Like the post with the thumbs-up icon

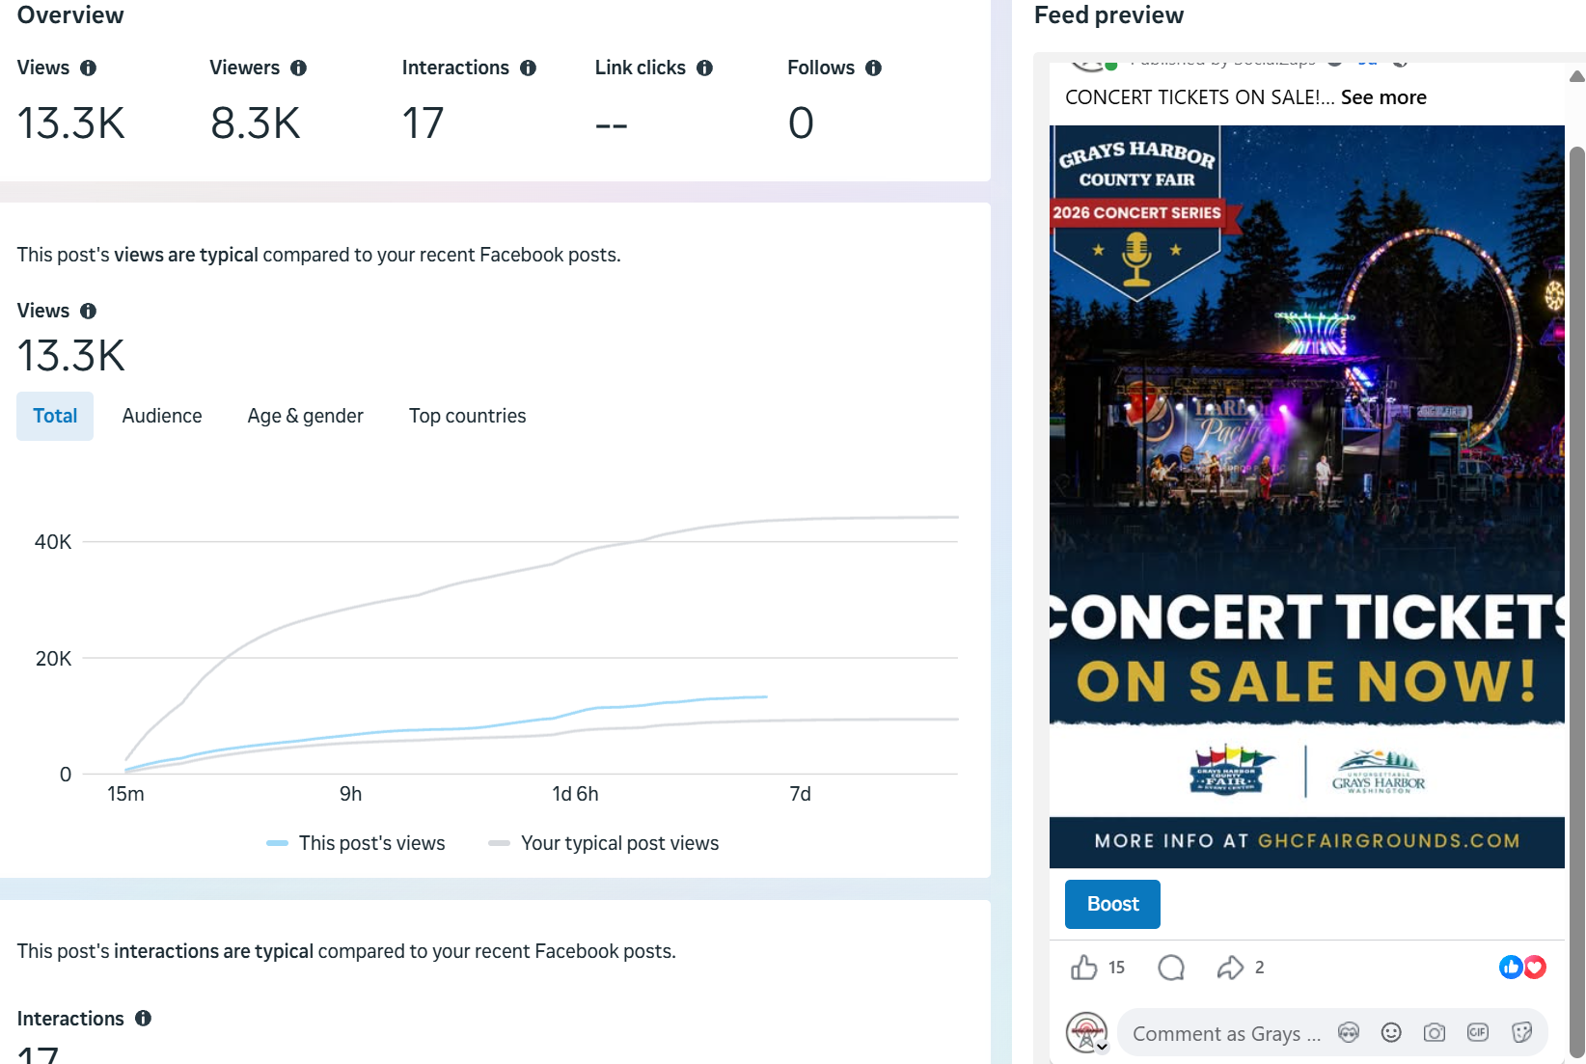(x=1083, y=967)
